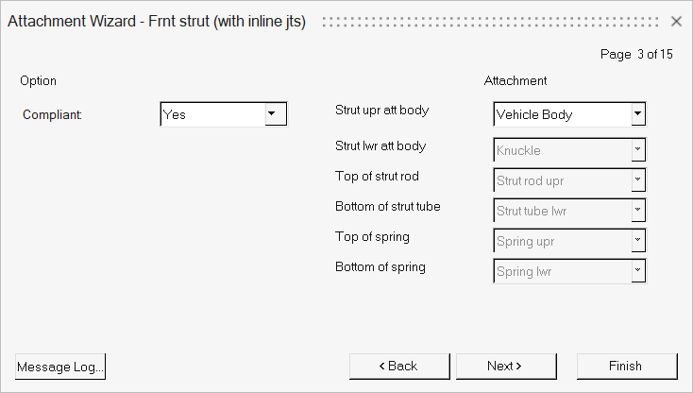Click Finish to complete the wizard
The height and width of the screenshot is (393, 693).
point(627,366)
